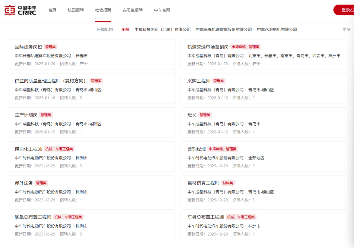The image size is (354, 248).
Task: Click 全部地区 location in 营销经理 card
Action: coord(256,158)
